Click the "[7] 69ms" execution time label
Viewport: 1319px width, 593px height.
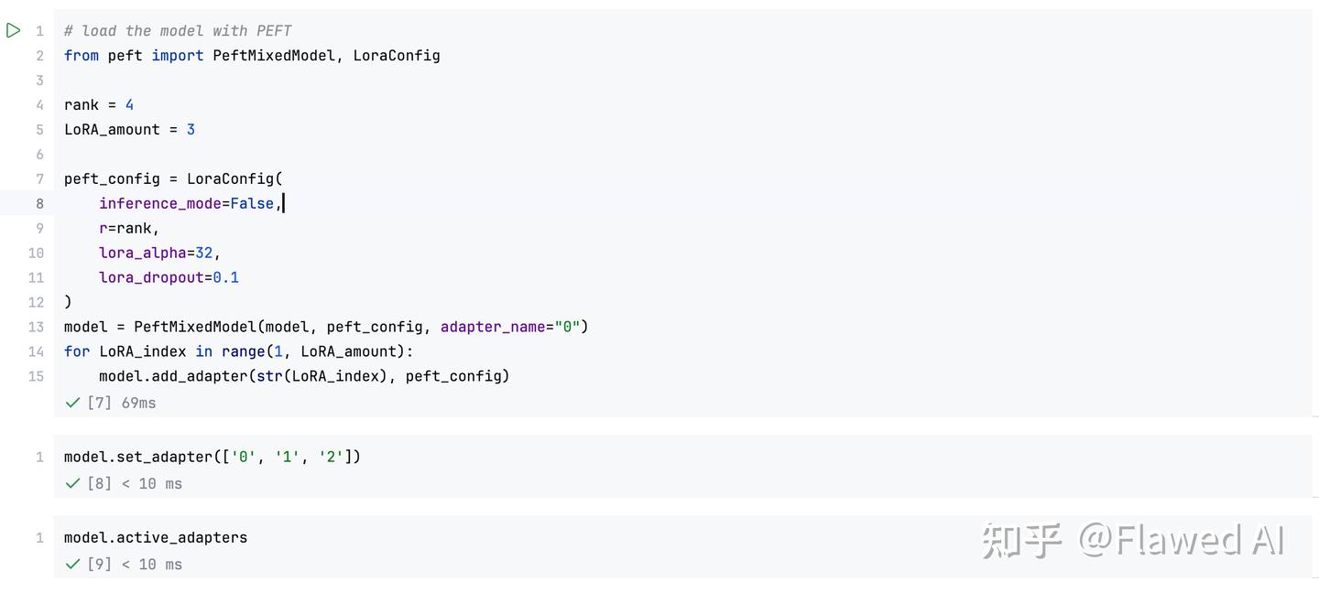(122, 403)
